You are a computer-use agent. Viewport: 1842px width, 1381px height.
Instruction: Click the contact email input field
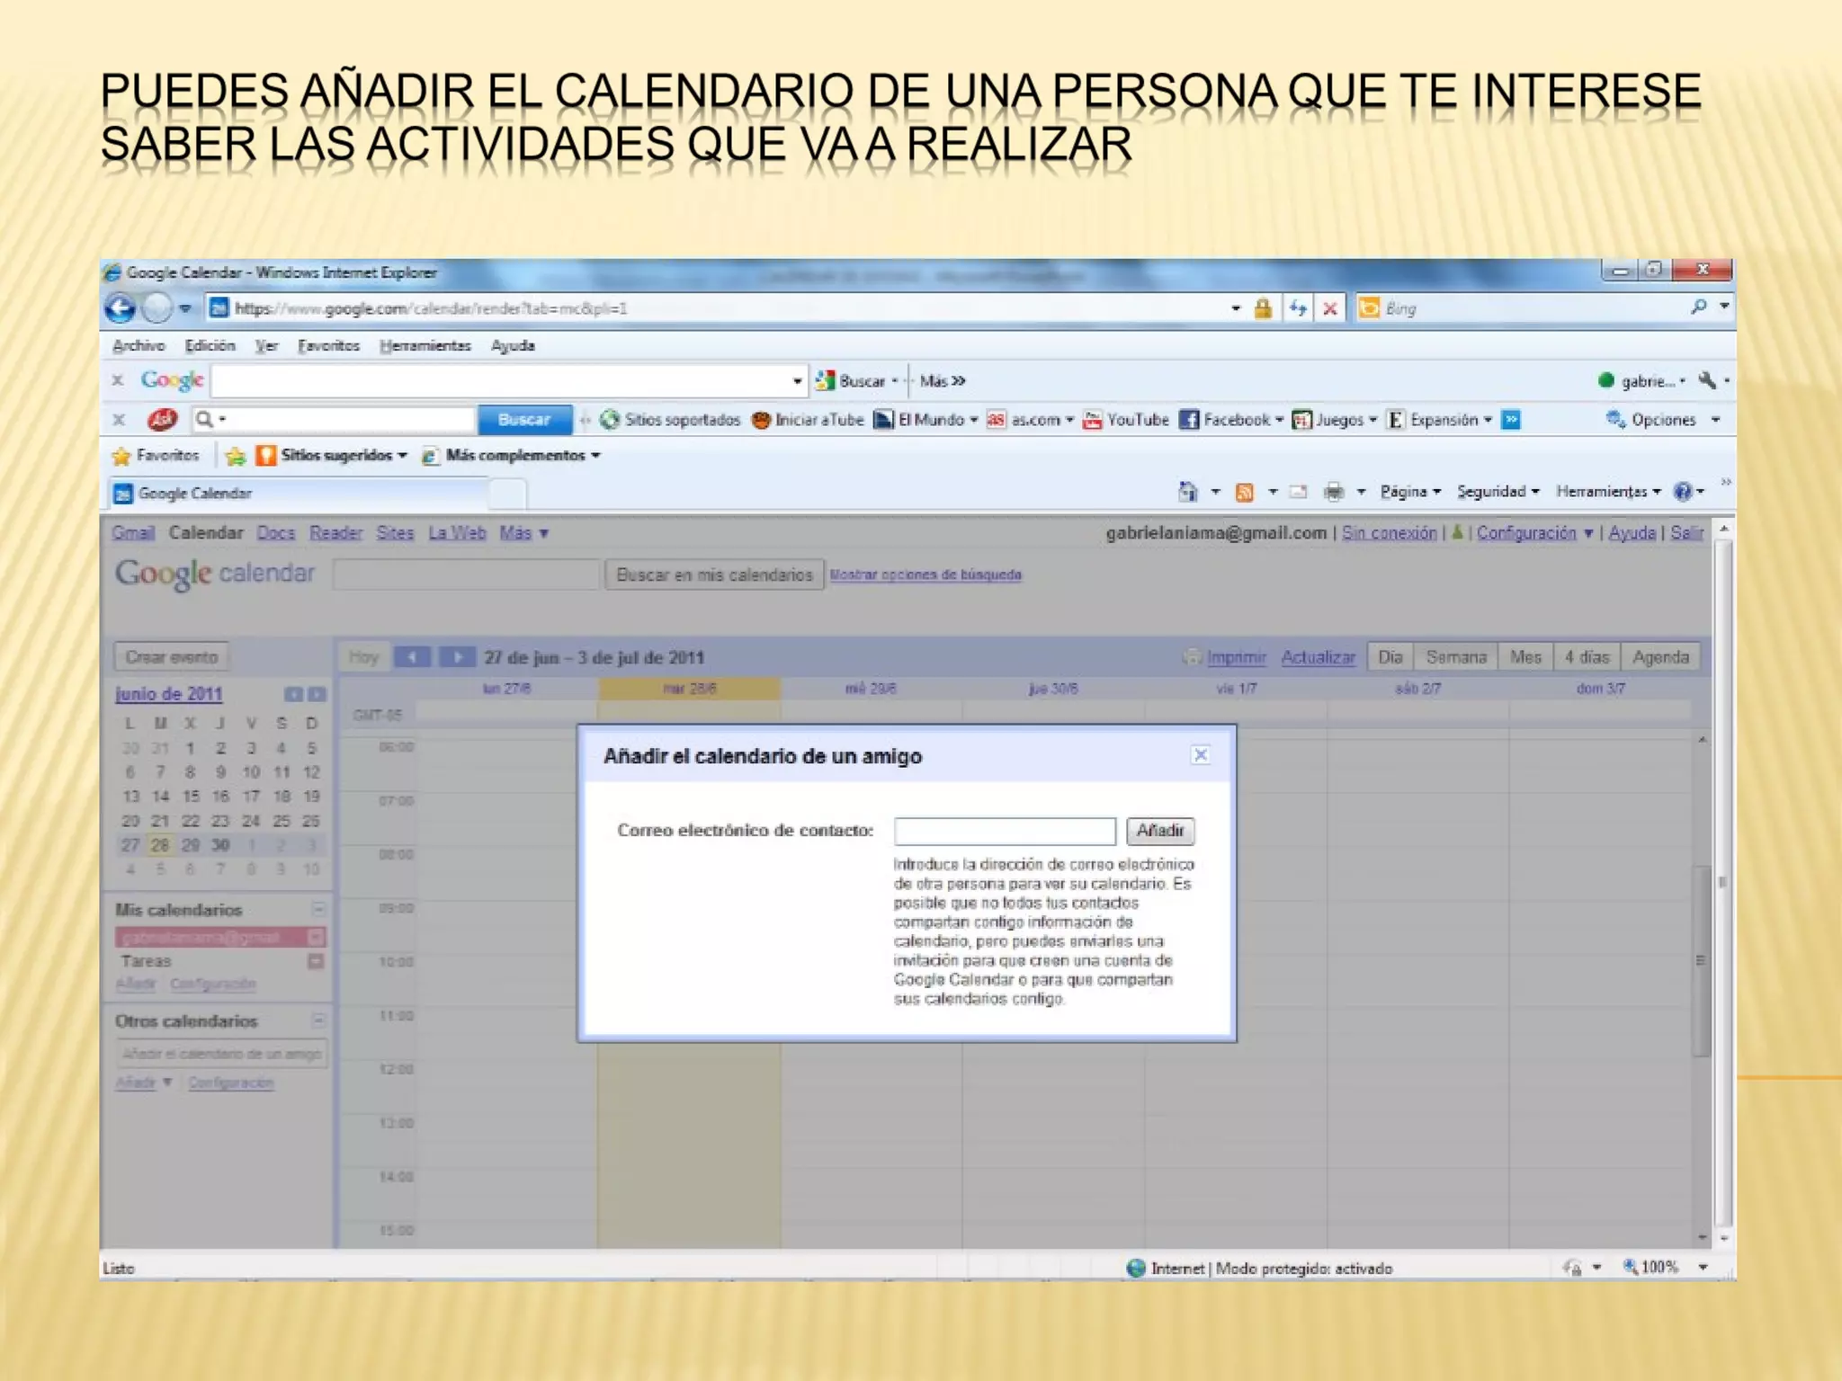[x=1005, y=831]
